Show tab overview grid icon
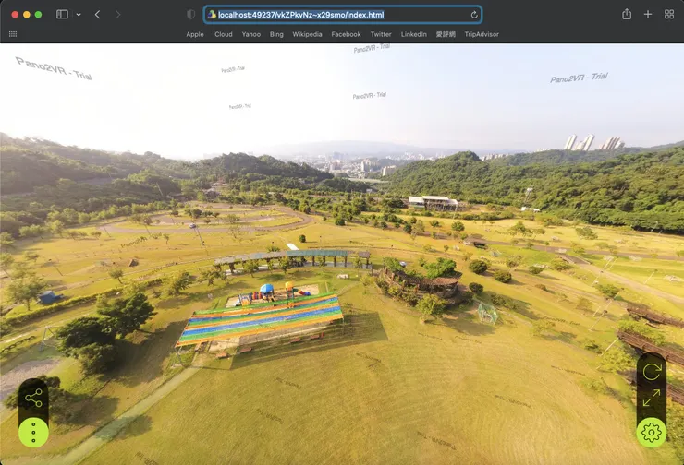The height and width of the screenshot is (465, 684). 669,15
